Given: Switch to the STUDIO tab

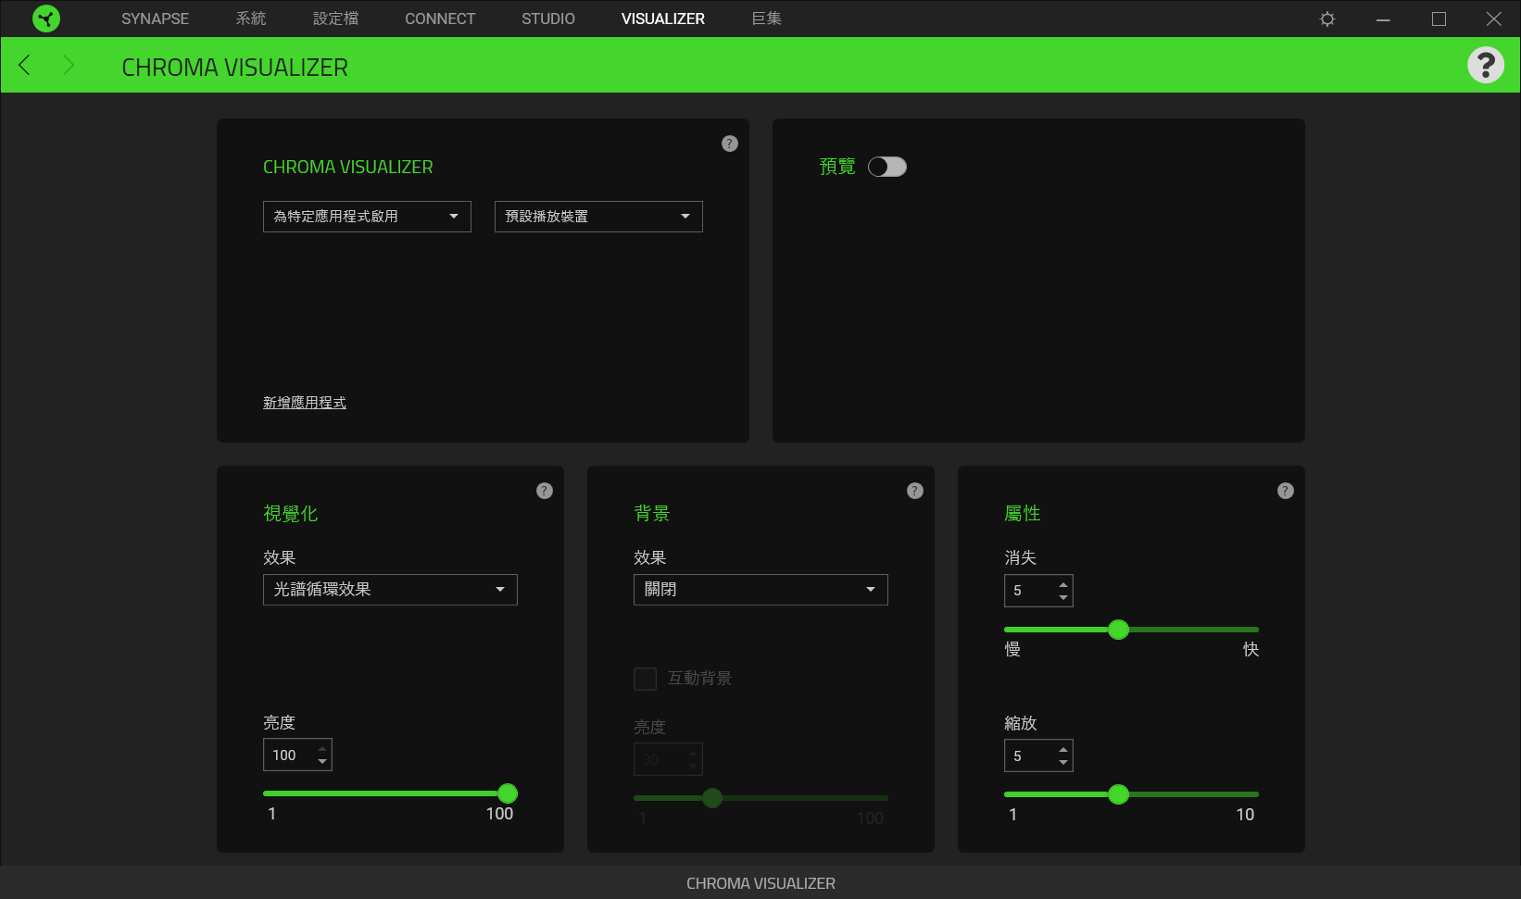Looking at the screenshot, I should coord(547,19).
